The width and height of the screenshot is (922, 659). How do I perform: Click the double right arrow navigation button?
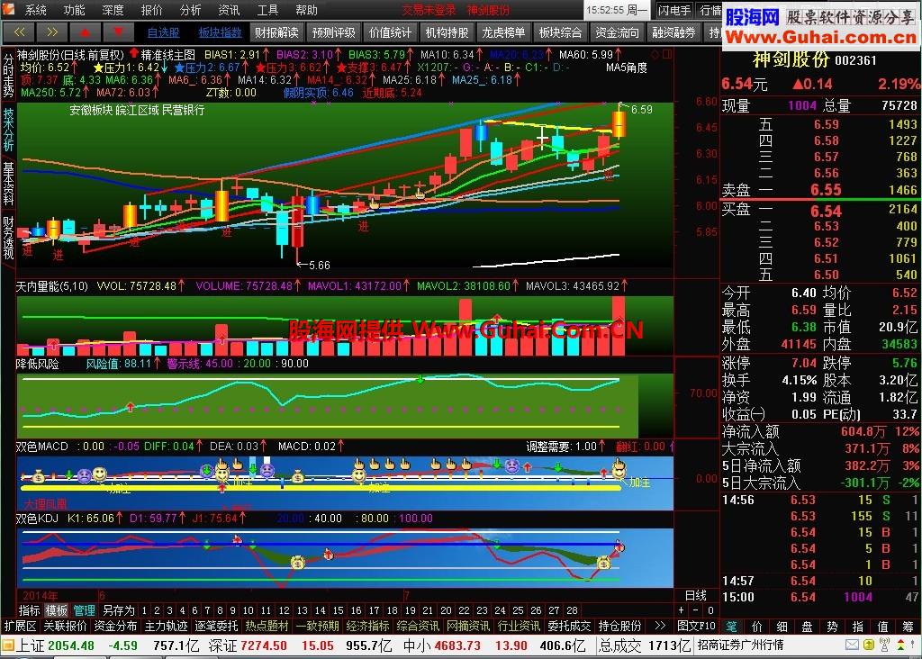click(51, 32)
